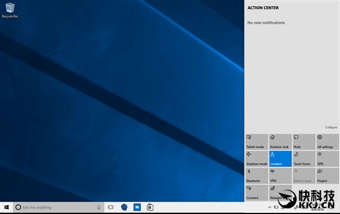Click the battery icon in the system tray

[276, 207]
